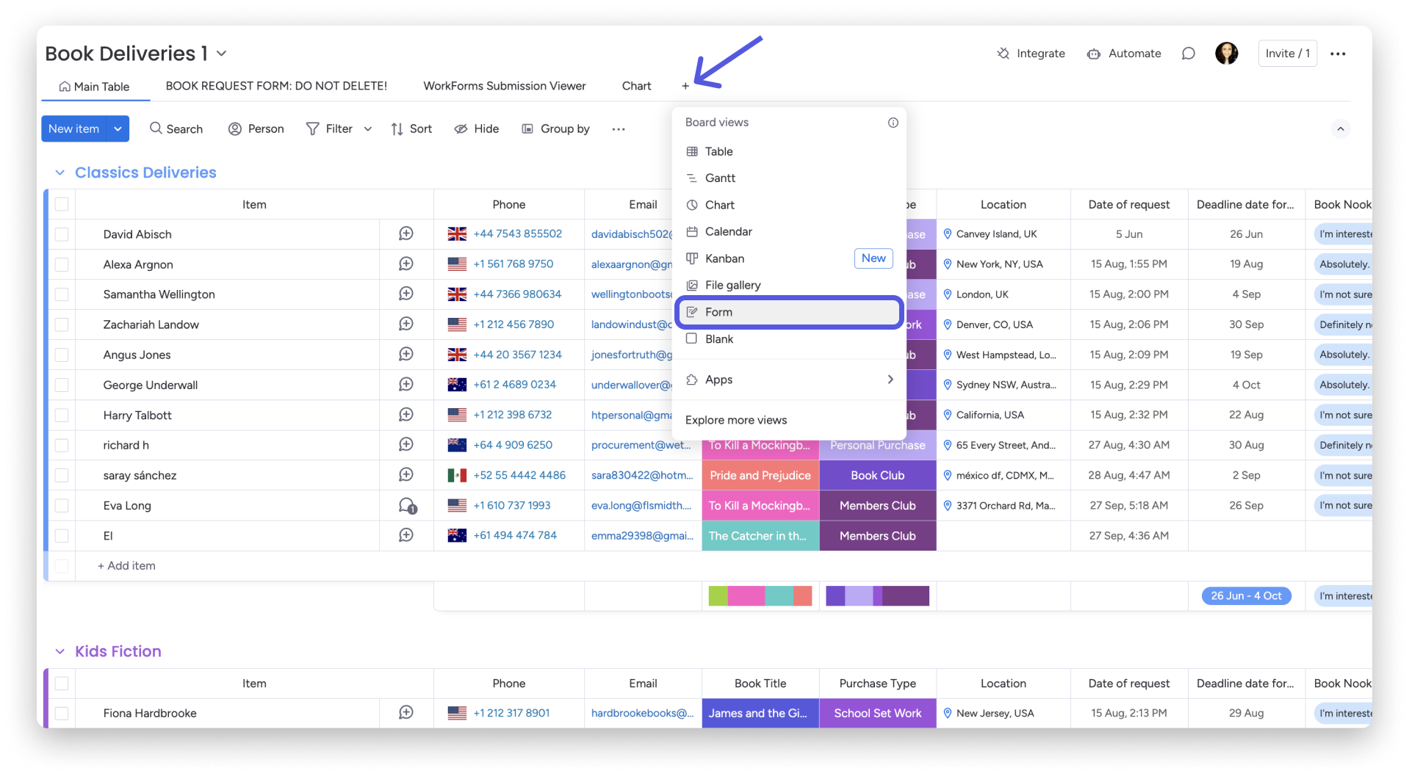
Task: Click the plus icon to add view
Action: 685,86
